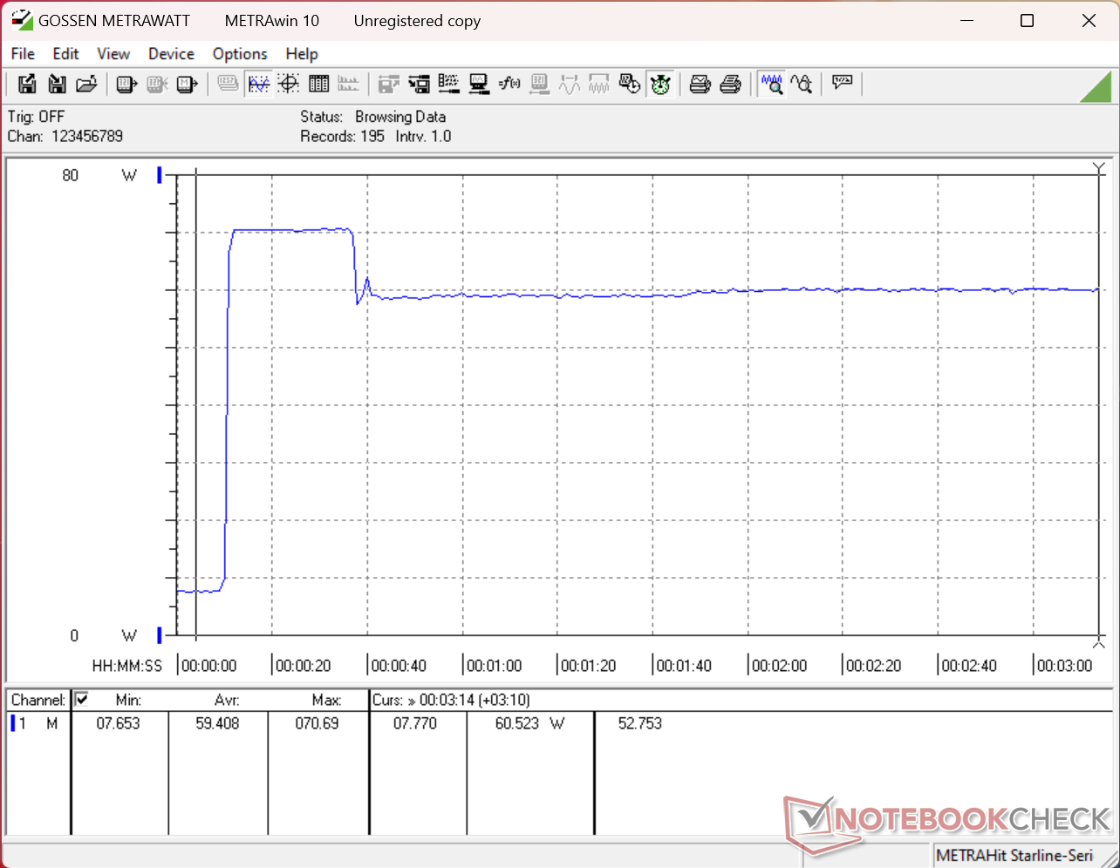
Task: Click the vertical cursor line near 00:00:00
Action: [x=196, y=405]
